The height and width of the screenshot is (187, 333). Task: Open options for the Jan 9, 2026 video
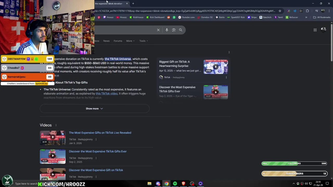point(96,139)
